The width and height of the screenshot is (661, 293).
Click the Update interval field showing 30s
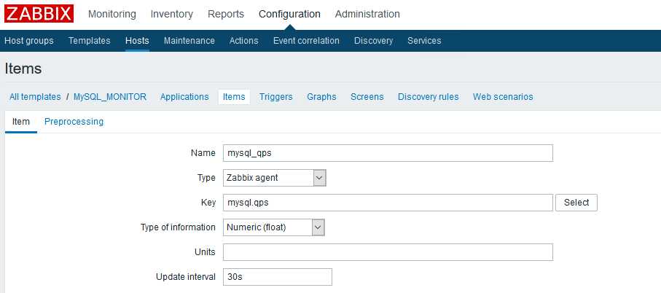pos(278,277)
